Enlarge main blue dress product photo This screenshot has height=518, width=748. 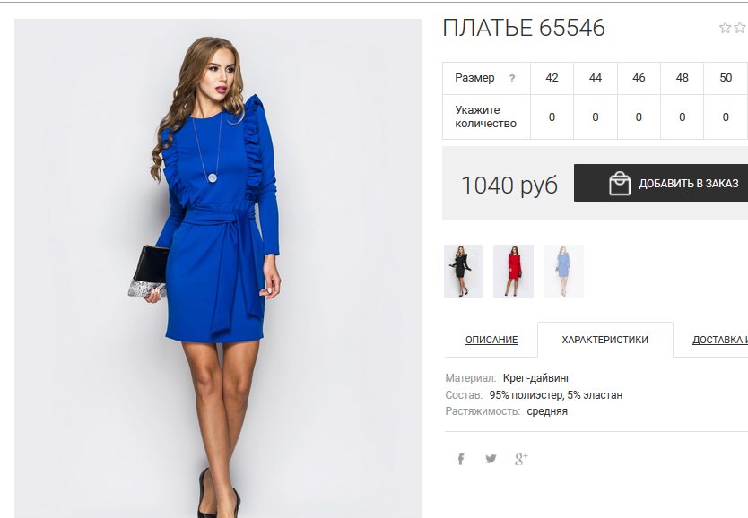click(x=218, y=268)
